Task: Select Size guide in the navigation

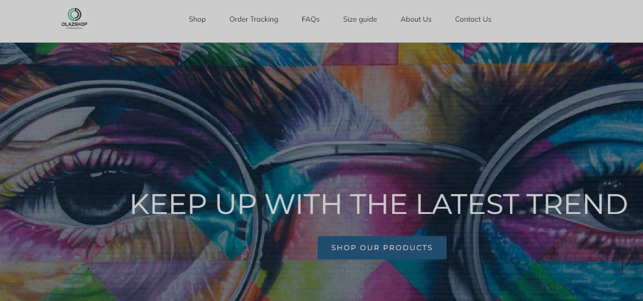Action: point(360,19)
